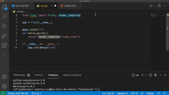Click app.run(debug=True) line
The image size is (169, 95).
tap(42, 47)
